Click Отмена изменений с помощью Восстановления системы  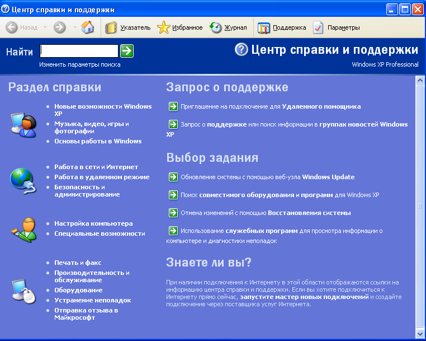coord(266,213)
